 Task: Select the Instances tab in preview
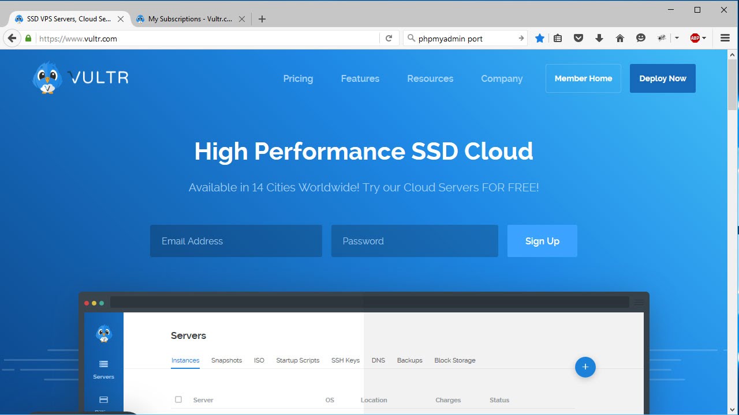(x=185, y=360)
